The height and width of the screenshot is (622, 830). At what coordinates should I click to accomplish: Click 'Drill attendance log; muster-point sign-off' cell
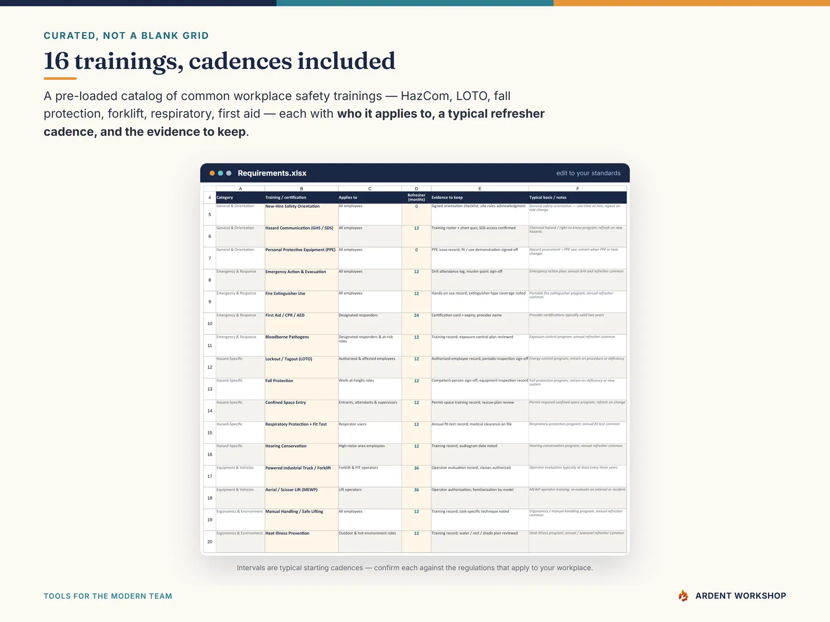pyautogui.click(x=480, y=280)
